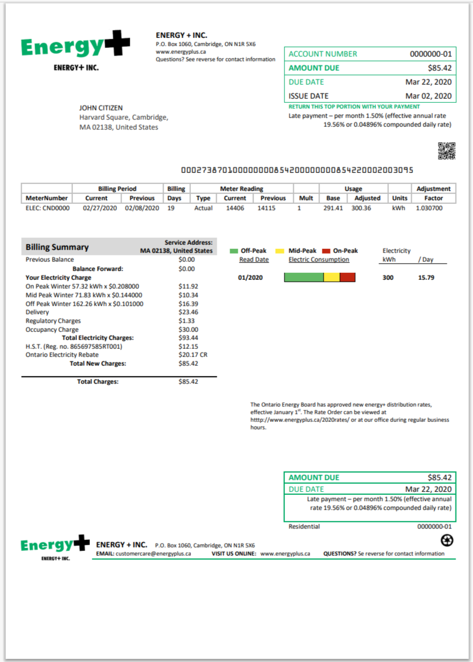Image resolution: width=473 pixels, height=662 pixels.
Task: Click the green Off-Peak legend square
Action: [x=234, y=251]
